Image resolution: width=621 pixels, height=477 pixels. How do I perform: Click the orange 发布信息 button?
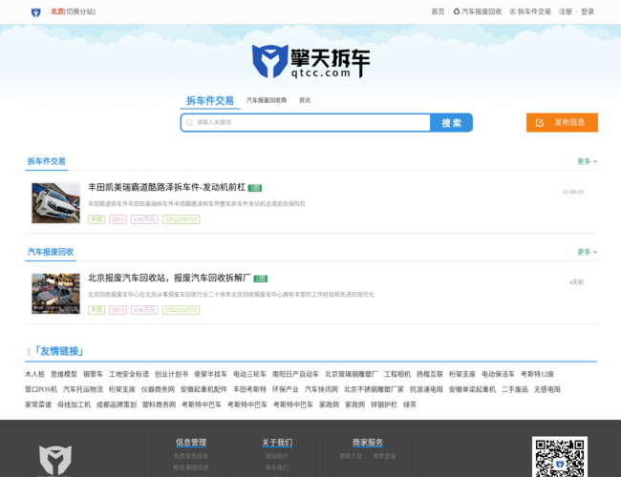[x=562, y=123]
